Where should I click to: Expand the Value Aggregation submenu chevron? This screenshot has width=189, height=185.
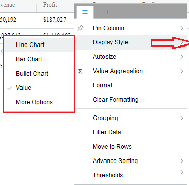tap(182, 71)
